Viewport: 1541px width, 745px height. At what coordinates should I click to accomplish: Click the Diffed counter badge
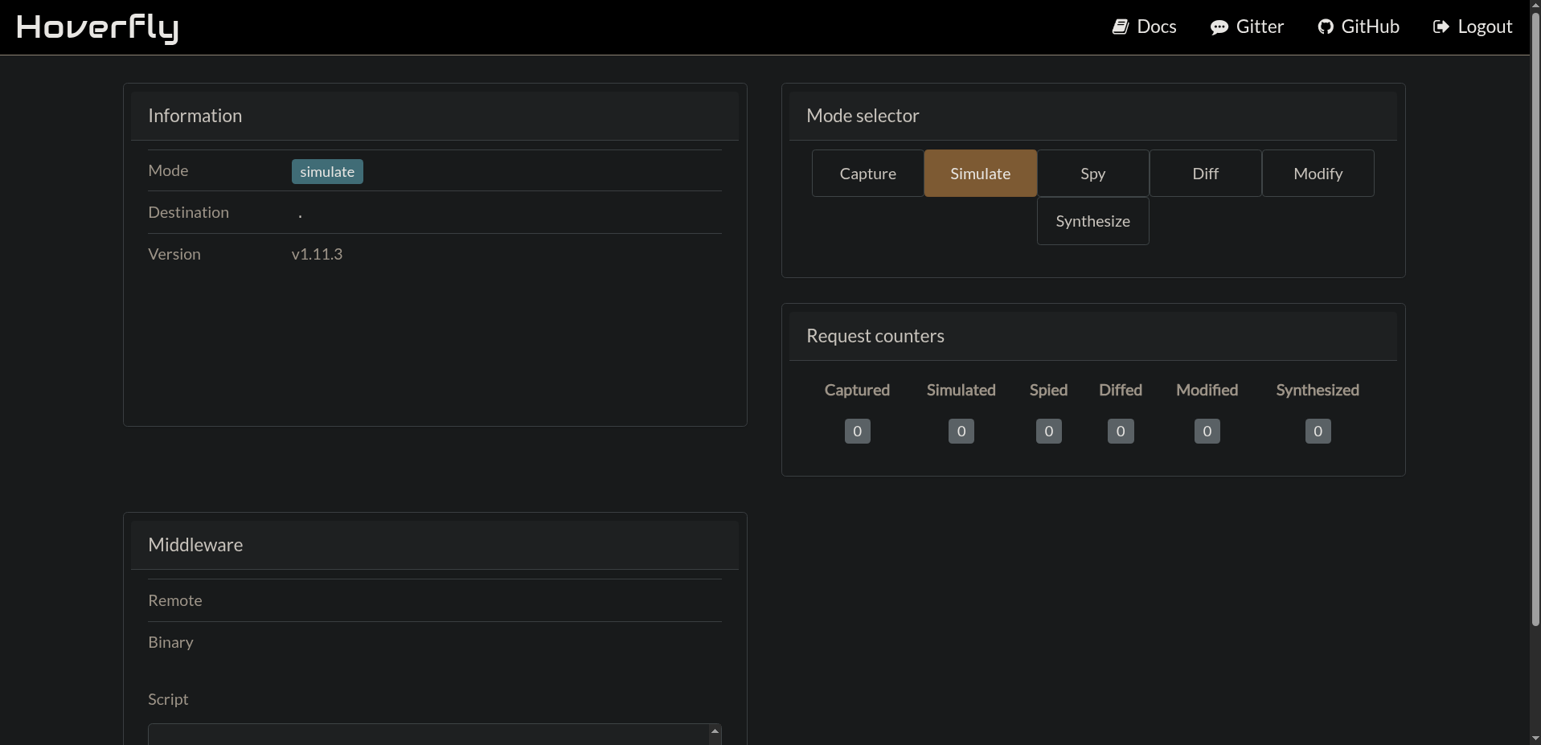(x=1121, y=432)
